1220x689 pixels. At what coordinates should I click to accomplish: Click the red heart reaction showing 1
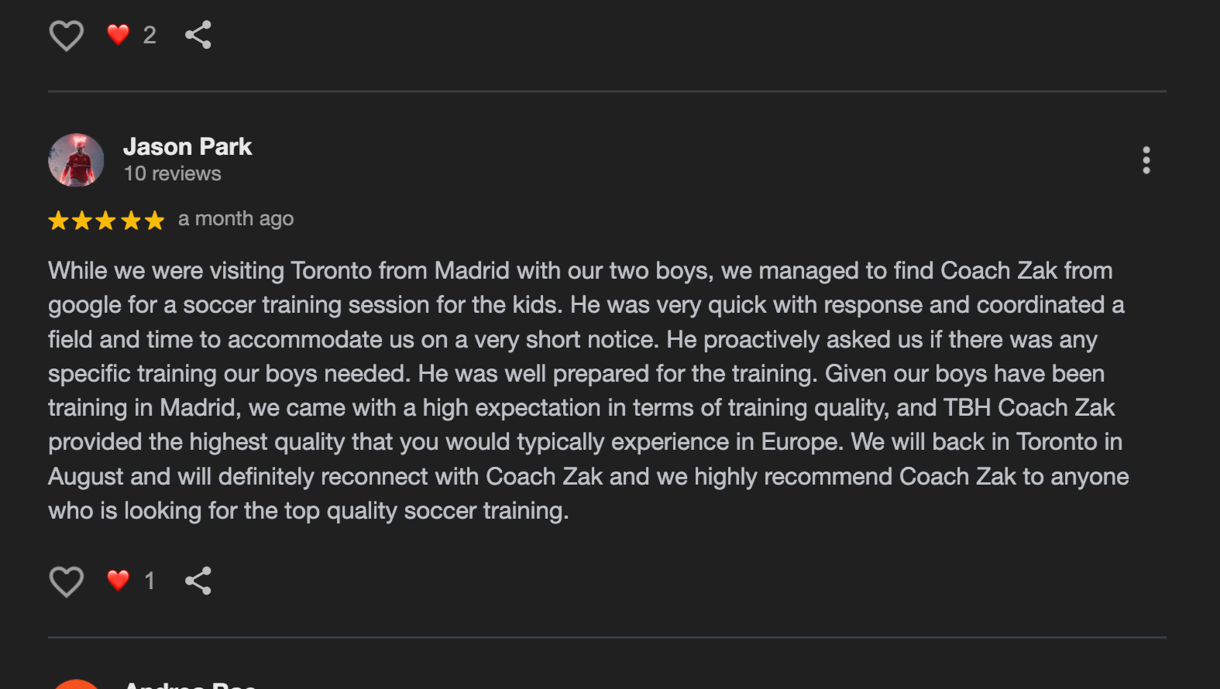point(118,581)
